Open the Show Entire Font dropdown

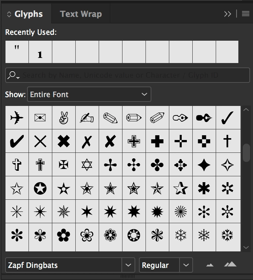coord(89,94)
